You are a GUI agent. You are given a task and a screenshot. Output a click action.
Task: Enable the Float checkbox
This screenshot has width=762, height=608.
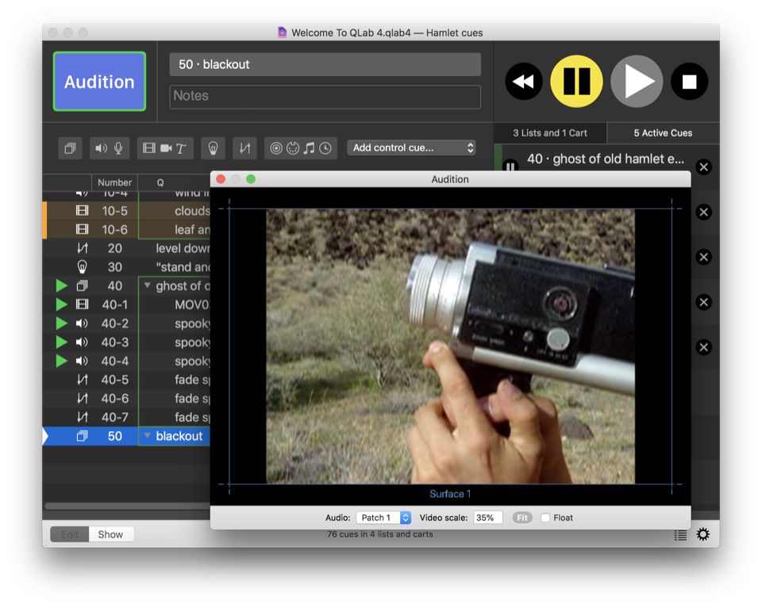pos(545,518)
